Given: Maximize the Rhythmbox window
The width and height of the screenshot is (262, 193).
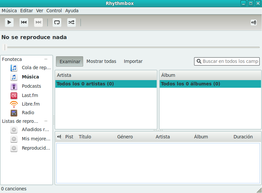Looking at the screenshot, I should (x=251, y=3).
